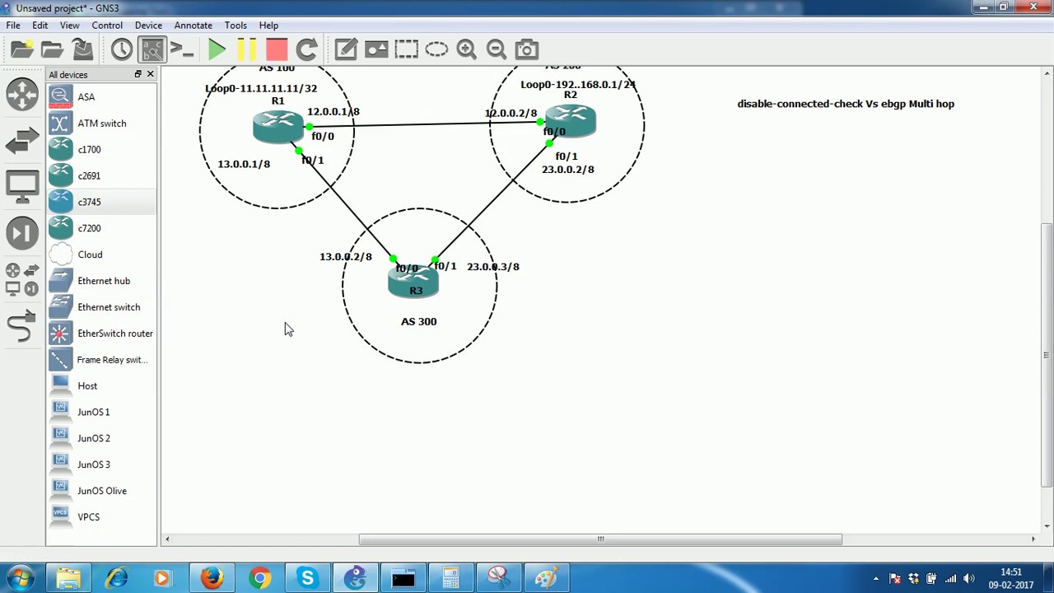Browse routers category in sidebar
This screenshot has height=593, width=1054.
pyautogui.click(x=22, y=94)
